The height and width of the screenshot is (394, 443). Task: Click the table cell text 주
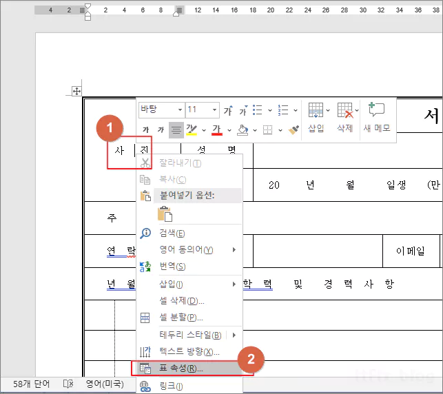(x=112, y=218)
